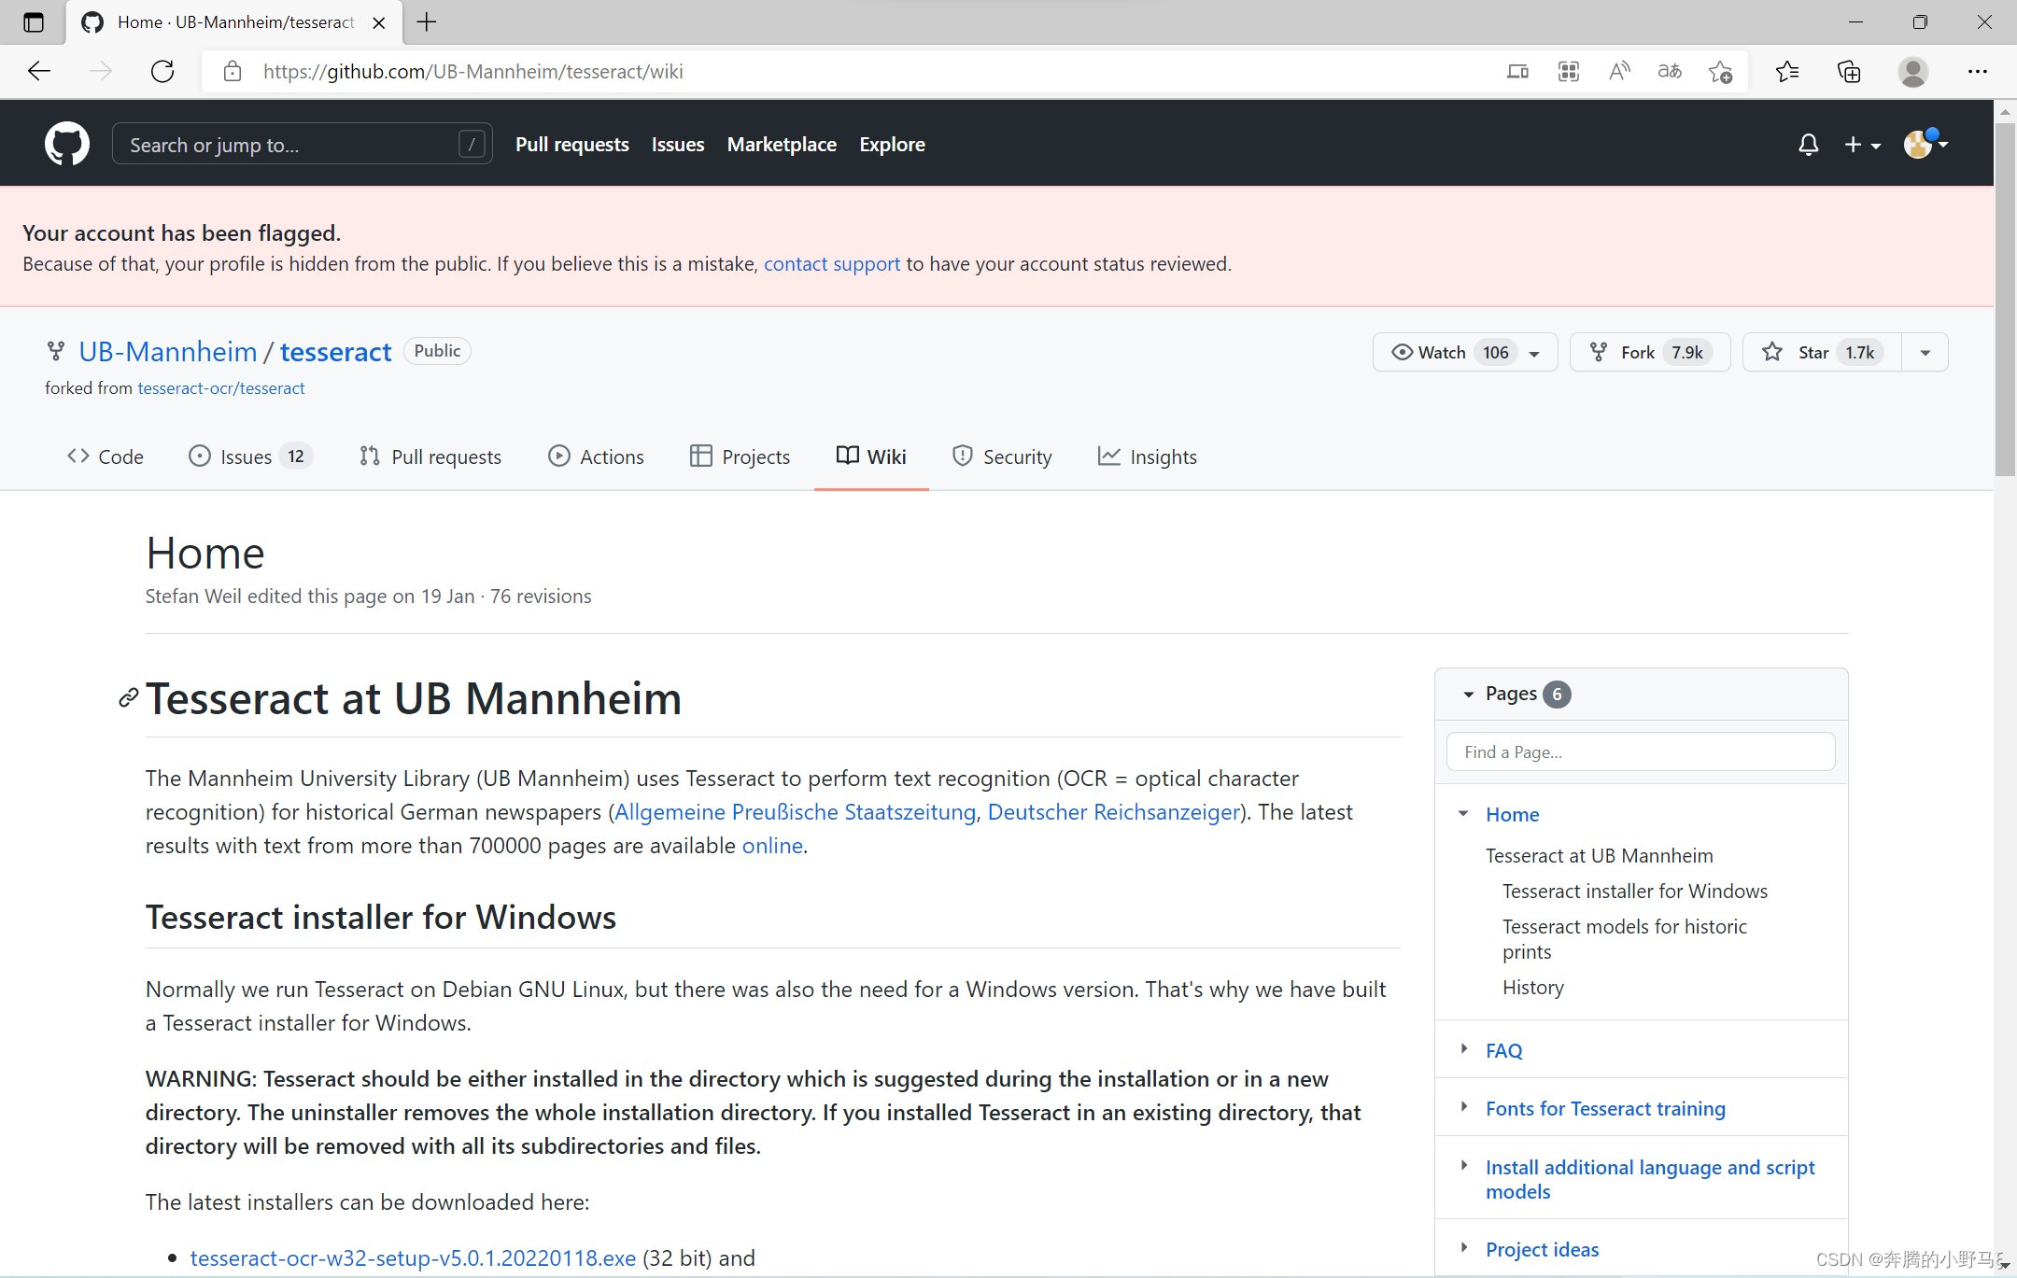Screen dimensions: 2017x1278
Task: Open the Insights tab
Action: coord(1147,456)
